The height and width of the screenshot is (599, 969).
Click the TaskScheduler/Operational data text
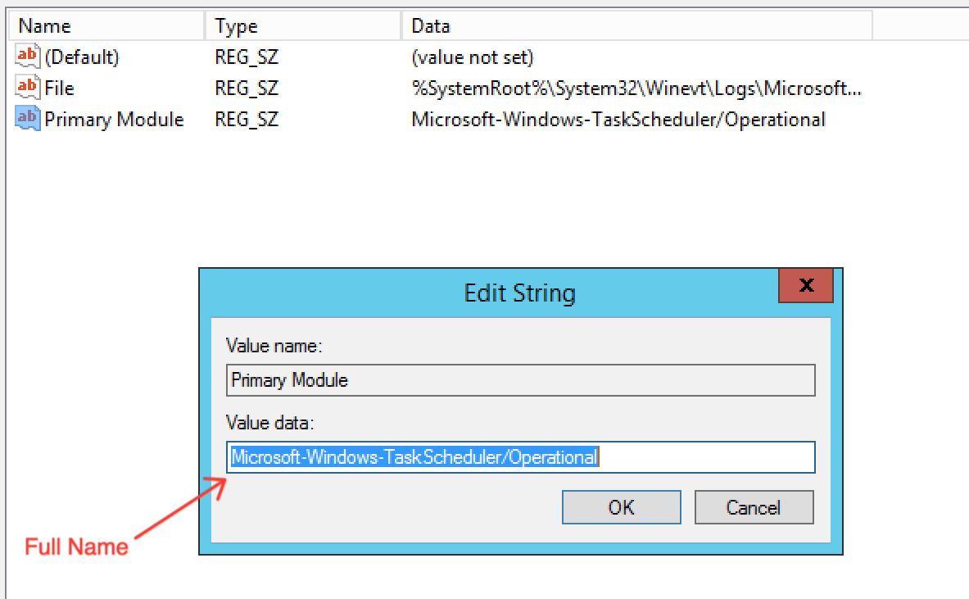[x=618, y=119]
